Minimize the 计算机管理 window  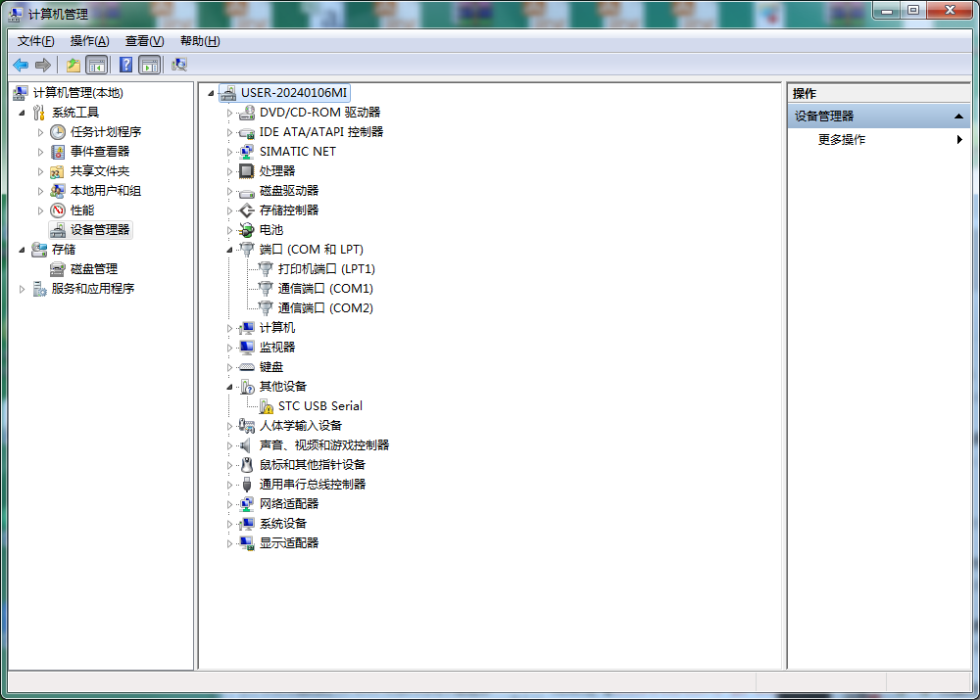click(x=886, y=10)
